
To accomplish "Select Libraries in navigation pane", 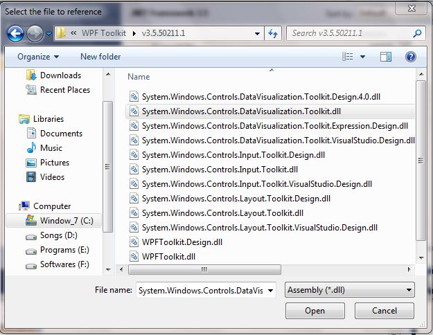I will tap(42, 118).
